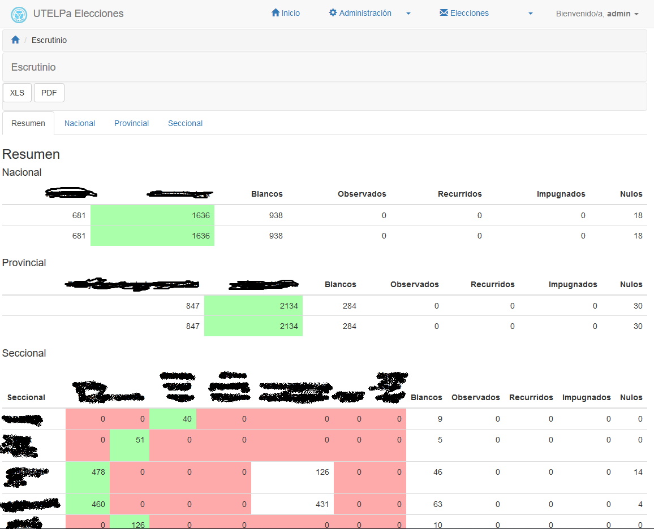Switch to the Nacional tab
This screenshot has height=529, width=654.
click(x=80, y=123)
